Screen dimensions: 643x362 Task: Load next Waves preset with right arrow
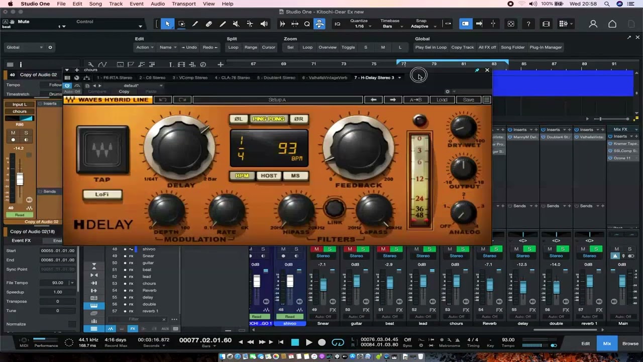(x=393, y=100)
